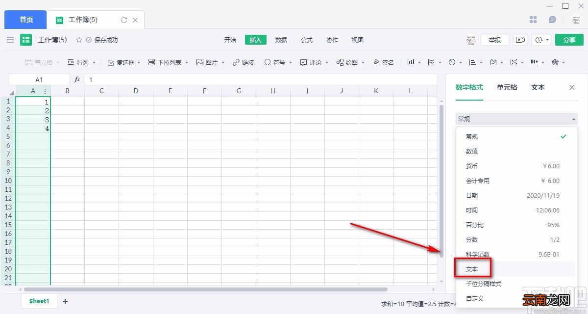Screen dimensions: 588x314
Task: Add a new sheet with plus
Action: (x=65, y=301)
